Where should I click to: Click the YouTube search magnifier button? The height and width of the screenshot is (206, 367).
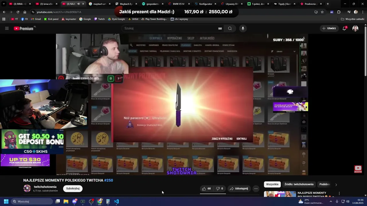pyautogui.click(x=230, y=28)
